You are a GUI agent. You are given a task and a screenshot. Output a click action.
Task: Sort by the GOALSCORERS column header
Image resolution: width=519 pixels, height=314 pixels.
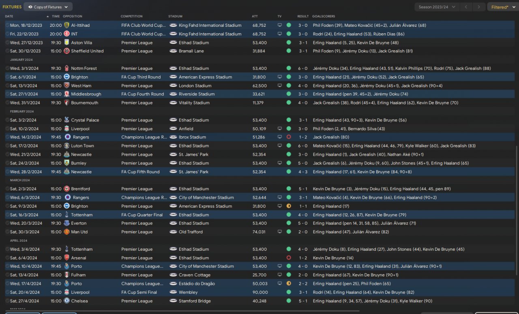[x=324, y=16]
